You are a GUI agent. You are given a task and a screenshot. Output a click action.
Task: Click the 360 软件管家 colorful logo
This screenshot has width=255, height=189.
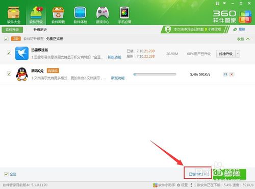click(x=245, y=17)
